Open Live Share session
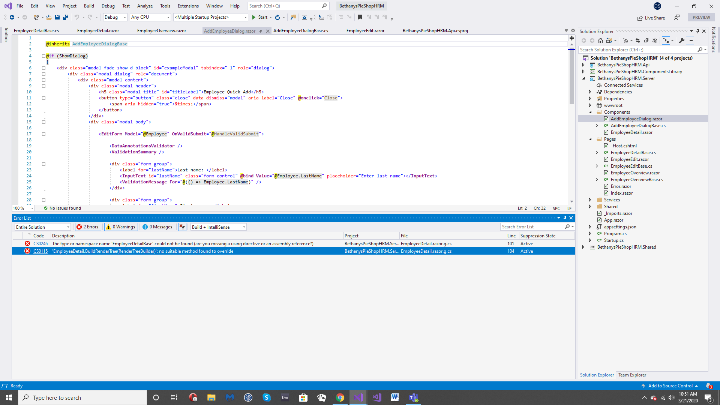 651,18
